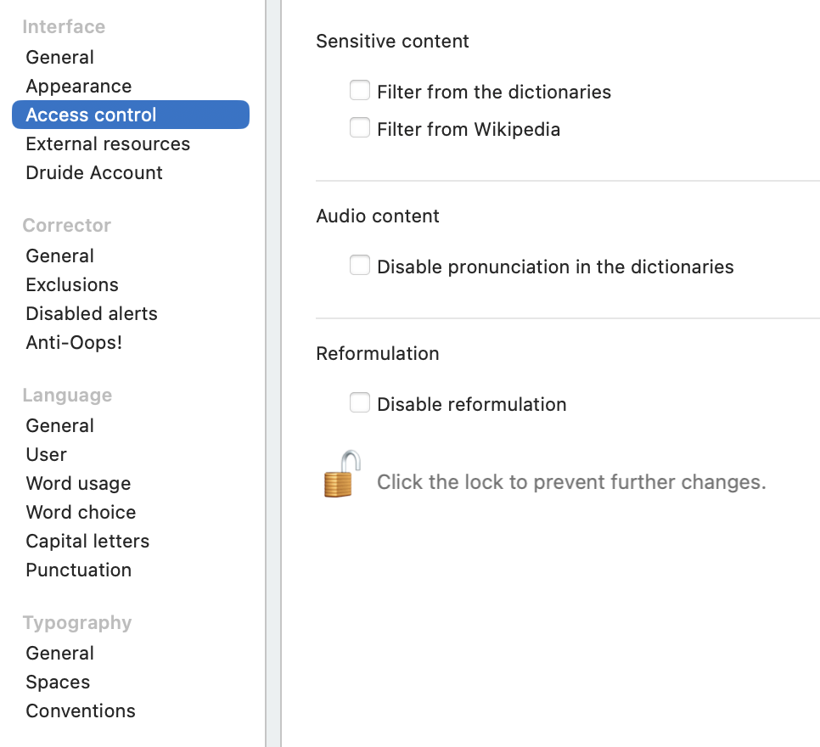
Task: Enable Filter from the dictionaries checkbox
Action: tap(360, 91)
